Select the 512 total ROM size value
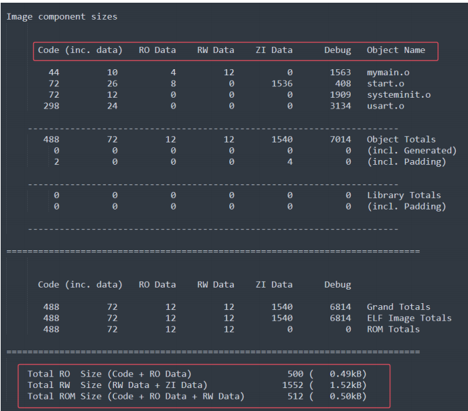 (295, 396)
